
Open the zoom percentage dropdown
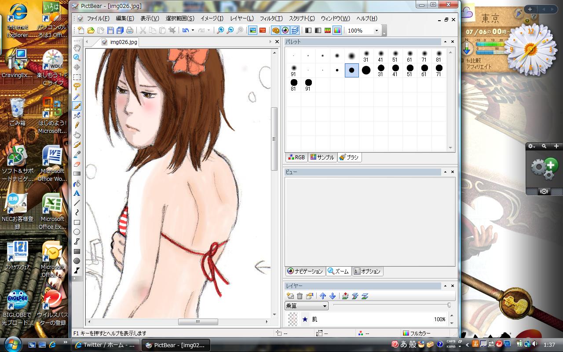(377, 31)
